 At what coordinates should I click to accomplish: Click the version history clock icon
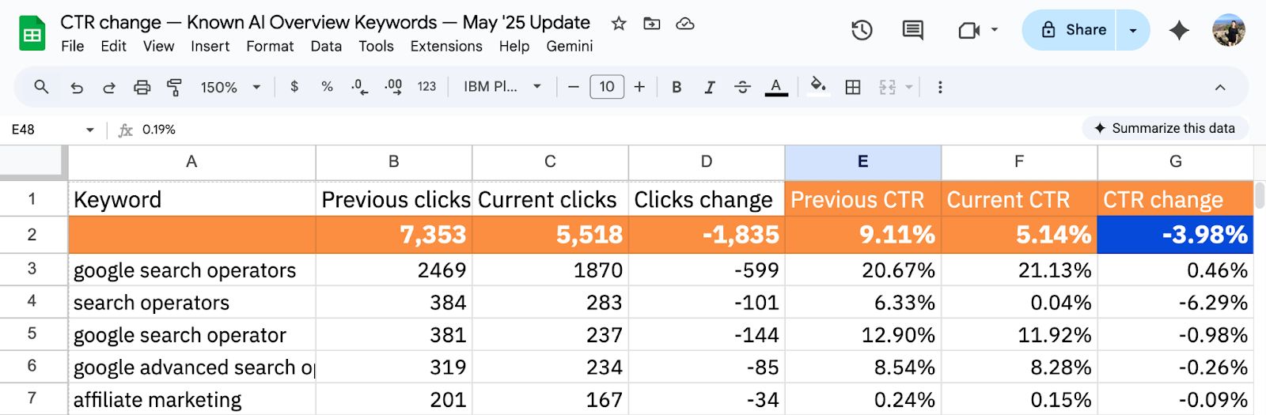(862, 30)
